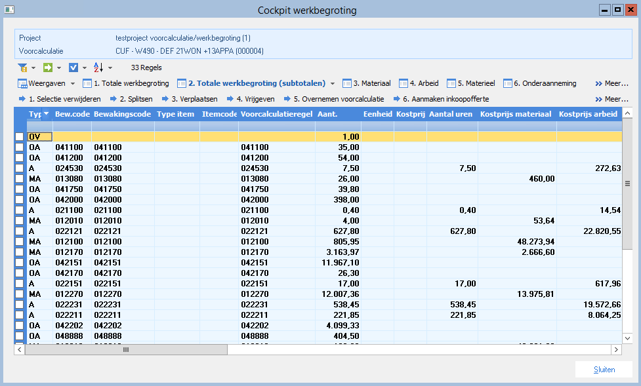Open the Weergaven dropdown arrow

tap(73, 83)
